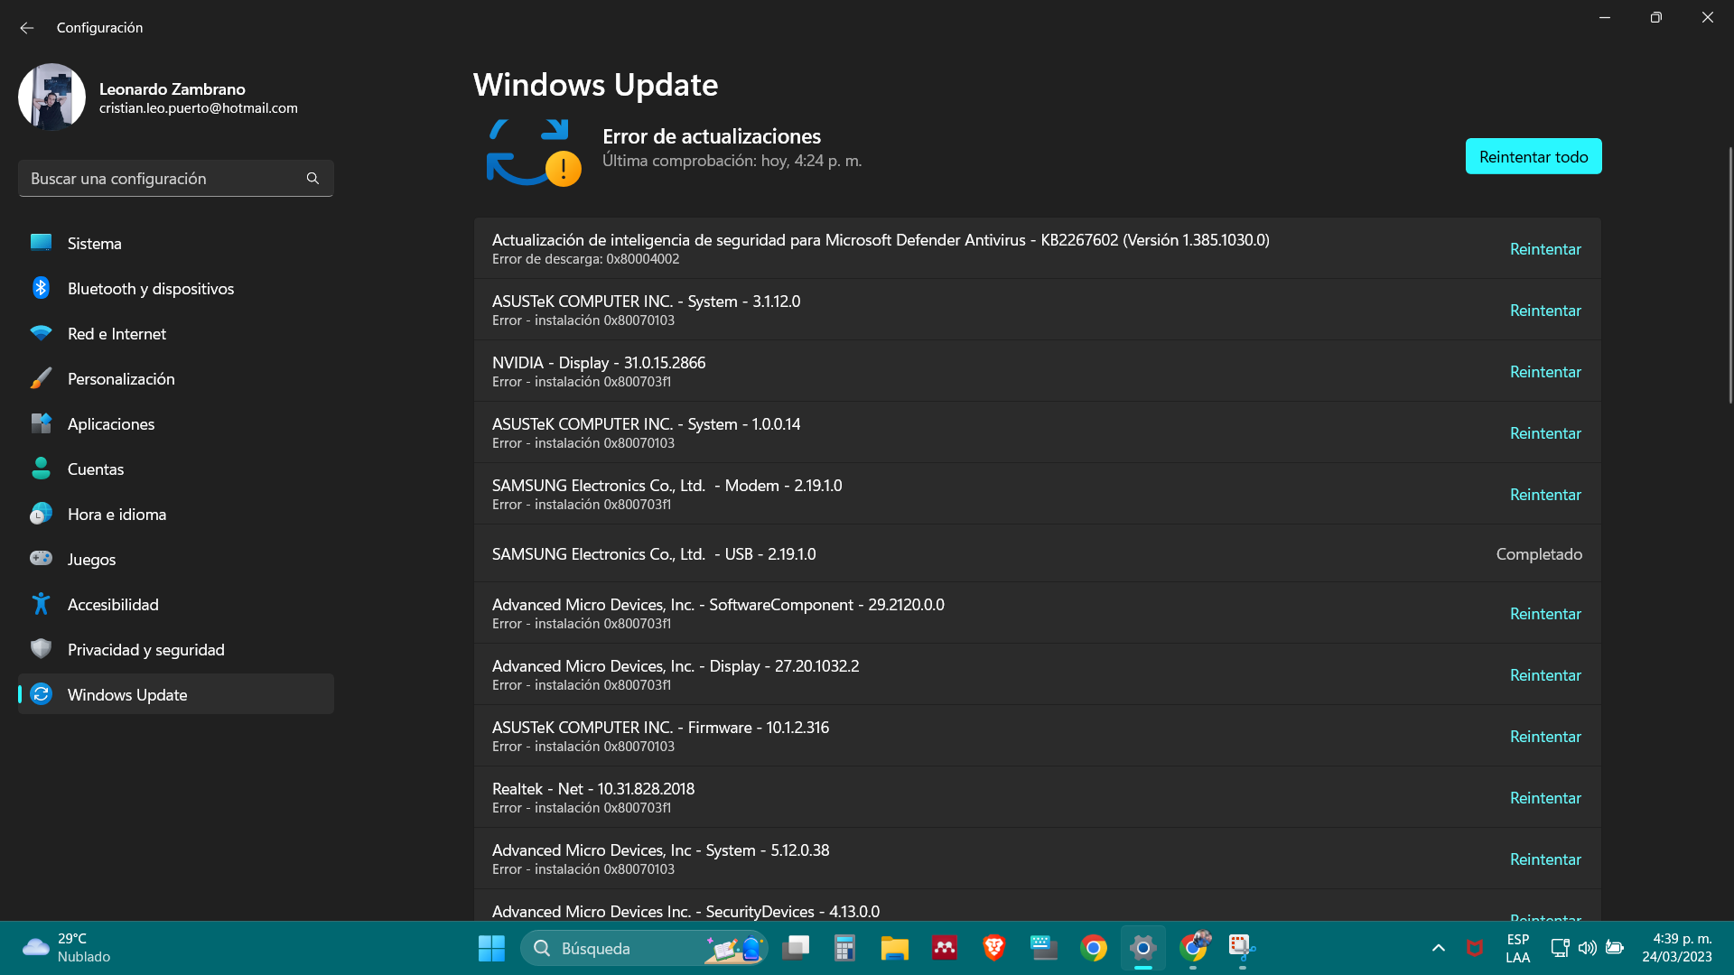The width and height of the screenshot is (1734, 975).
Task: Open the volume control in tray
Action: click(1587, 948)
